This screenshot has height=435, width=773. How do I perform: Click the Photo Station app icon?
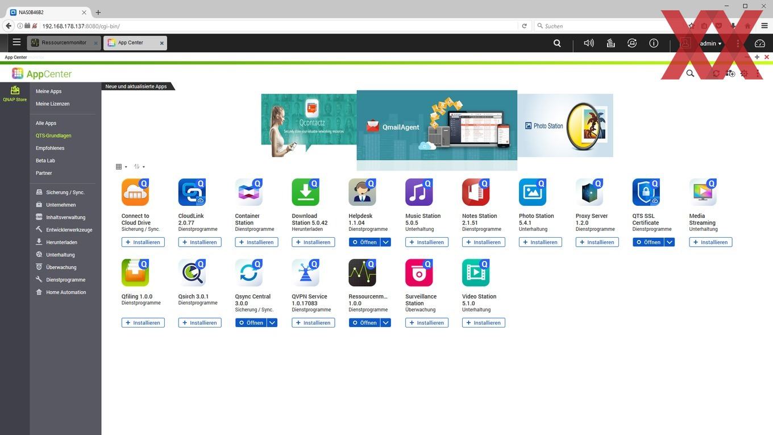point(533,192)
